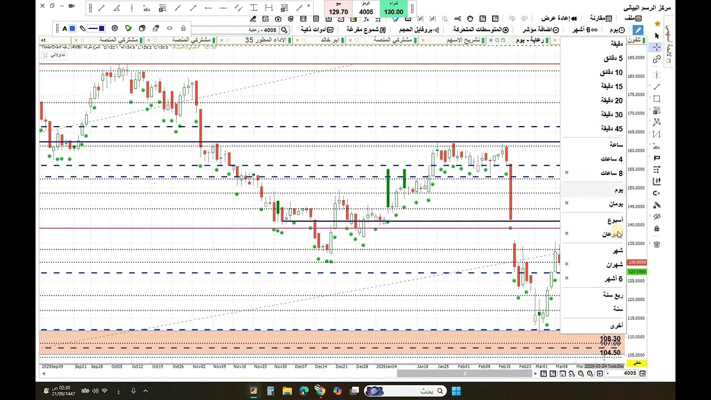
Task: Open File Explorer from taskbar
Action: pyautogui.click(x=287, y=391)
